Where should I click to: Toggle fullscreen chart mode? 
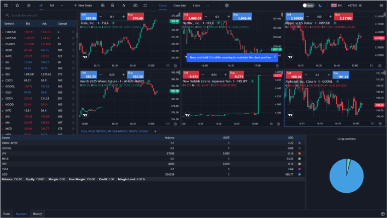tap(145, 6)
